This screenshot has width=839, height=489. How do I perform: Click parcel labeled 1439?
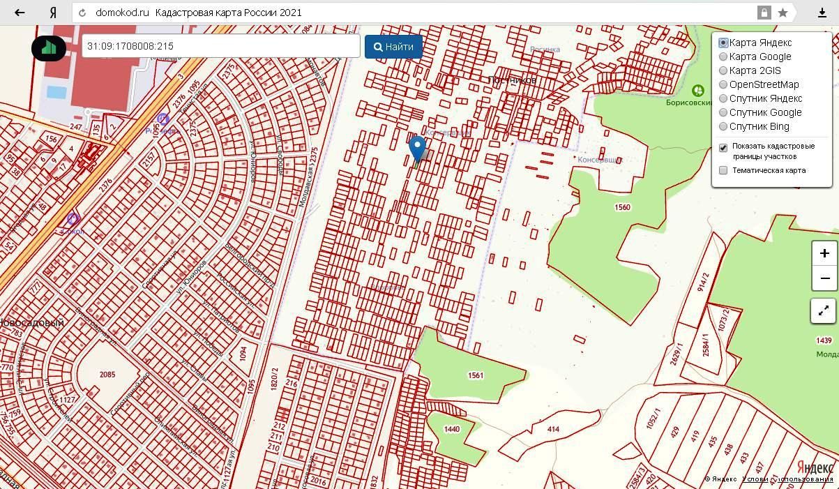point(824,340)
